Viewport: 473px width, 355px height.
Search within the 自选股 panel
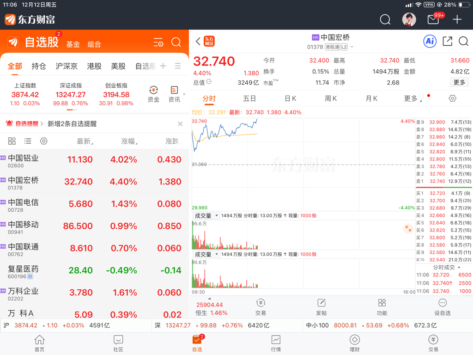point(176,42)
